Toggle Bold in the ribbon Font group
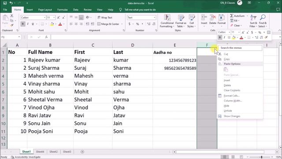Screen dimensions: 282x159 [x=23, y=24]
